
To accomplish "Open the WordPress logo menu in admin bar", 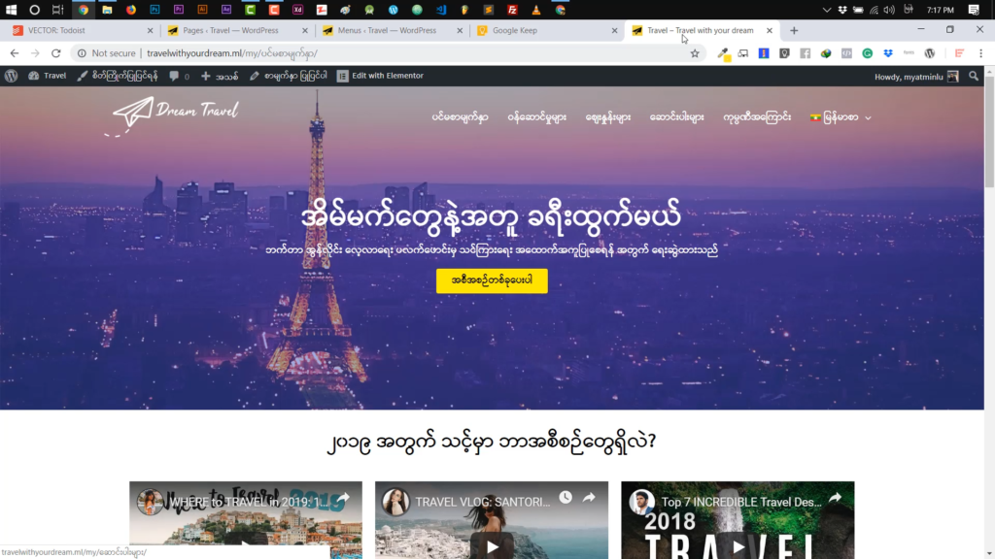I will tap(11, 76).
